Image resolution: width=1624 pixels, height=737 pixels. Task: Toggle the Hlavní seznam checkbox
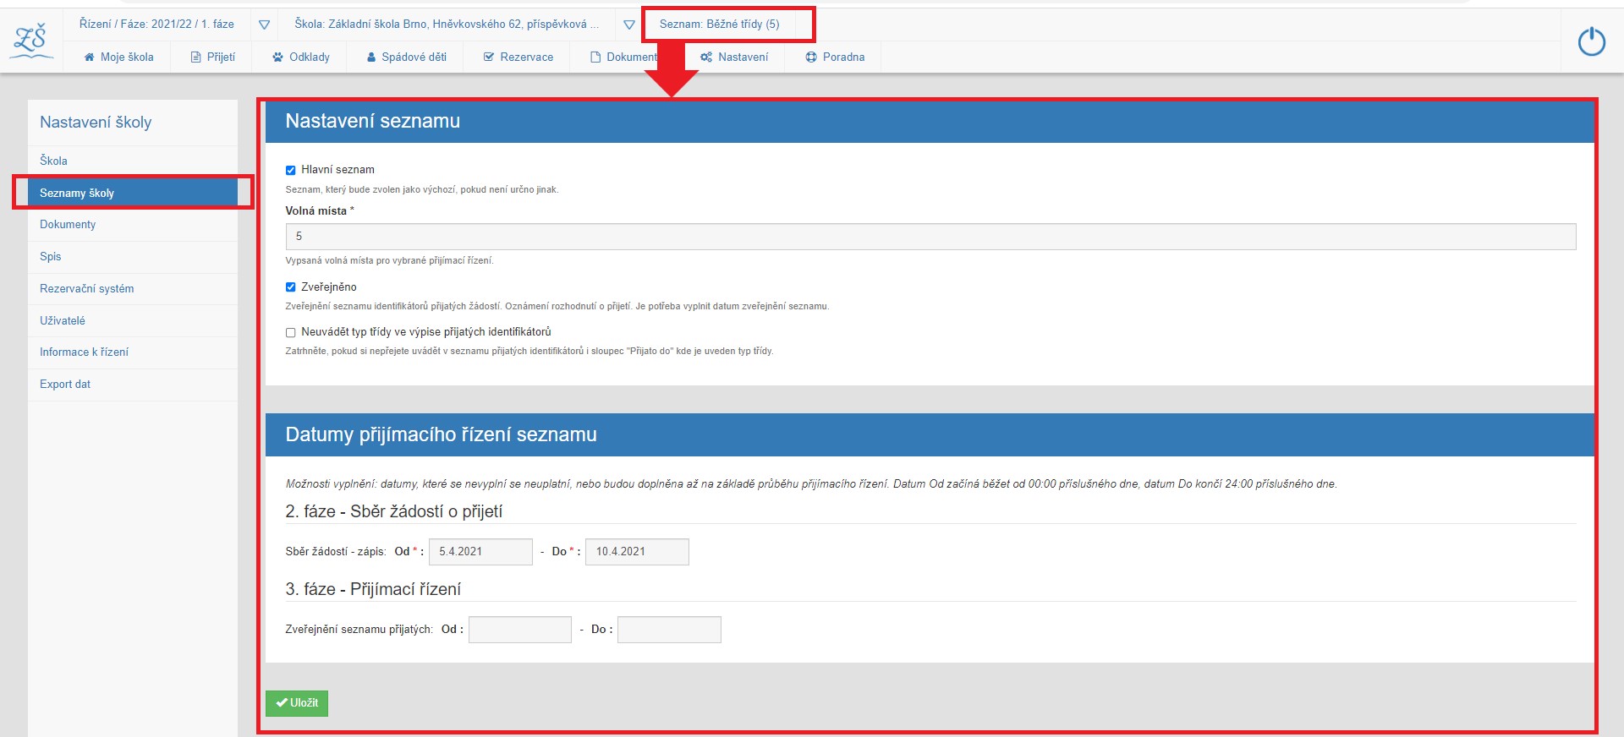(x=290, y=170)
